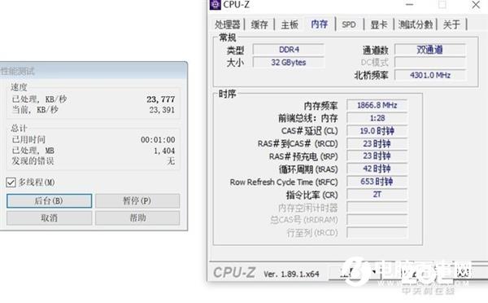Image resolution: width=488 pixels, height=303 pixels.
Task: Switch to the 显卡 tab
Action: pos(379,24)
